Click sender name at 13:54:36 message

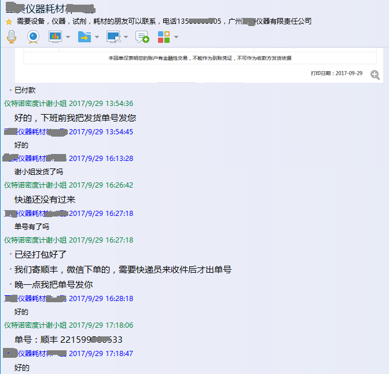35,104
